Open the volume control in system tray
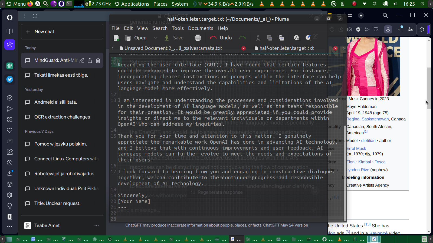 395,4
